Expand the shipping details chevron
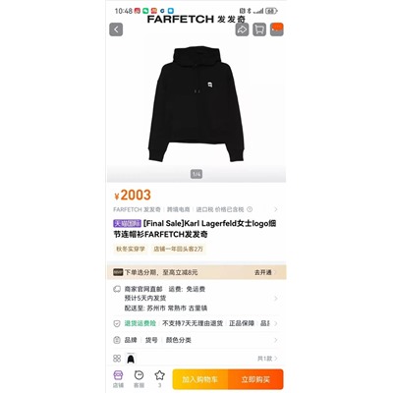Image resolution: width=393 pixels, height=393 pixels. (x=276, y=299)
